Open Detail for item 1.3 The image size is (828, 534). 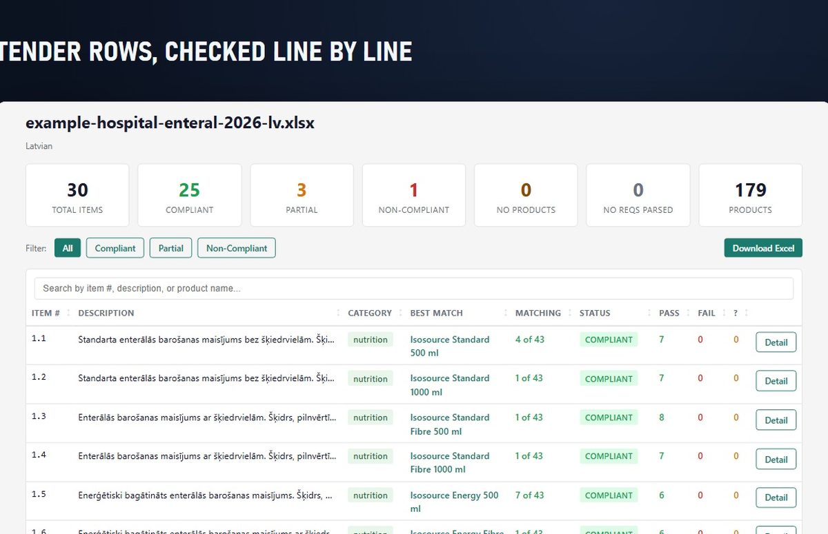pyautogui.click(x=776, y=420)
